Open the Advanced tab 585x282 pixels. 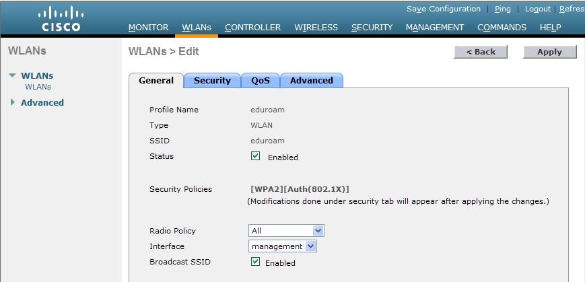coord(312,81)
